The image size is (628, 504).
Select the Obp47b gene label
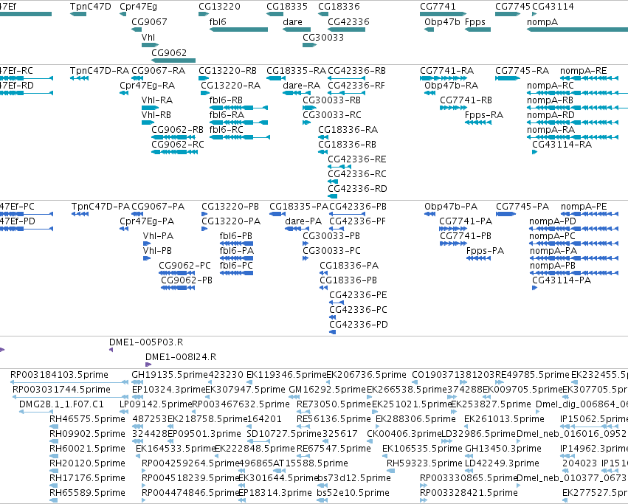point(442,21)
